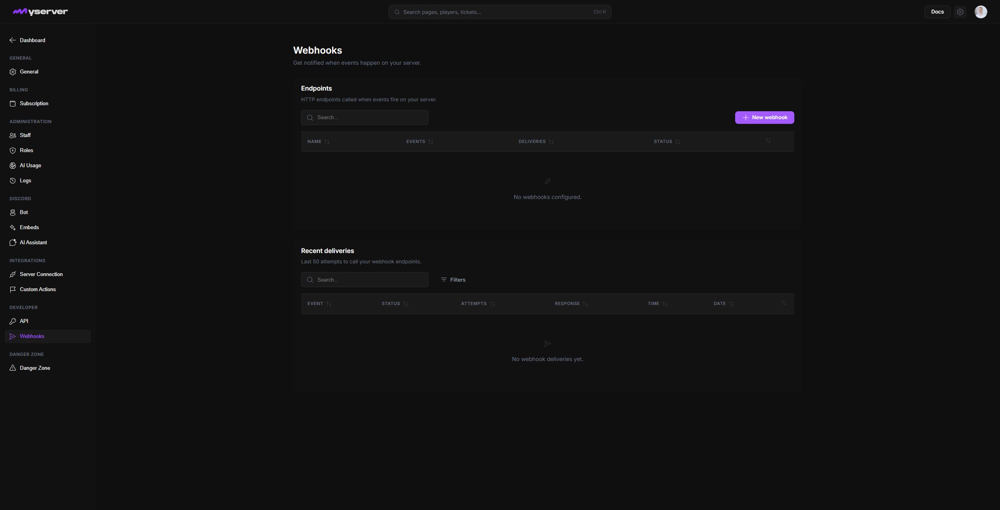
Task: Click unlabeled sort icon in deliveries header
Action: [784, 303]
